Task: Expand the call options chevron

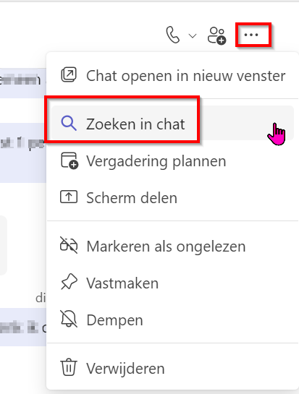Action: tap(193, 36)
